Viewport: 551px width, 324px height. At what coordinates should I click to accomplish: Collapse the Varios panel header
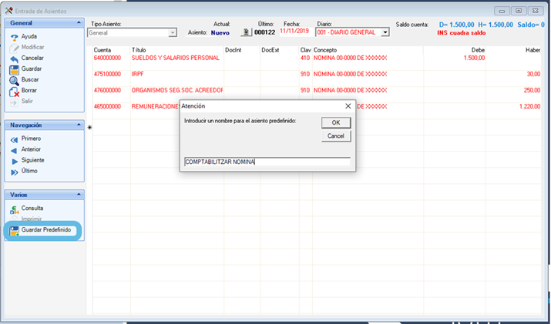click(79, 195)
